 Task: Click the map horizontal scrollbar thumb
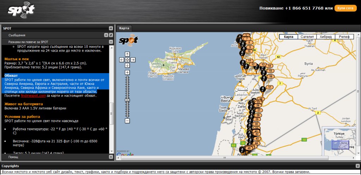(225, 158)
